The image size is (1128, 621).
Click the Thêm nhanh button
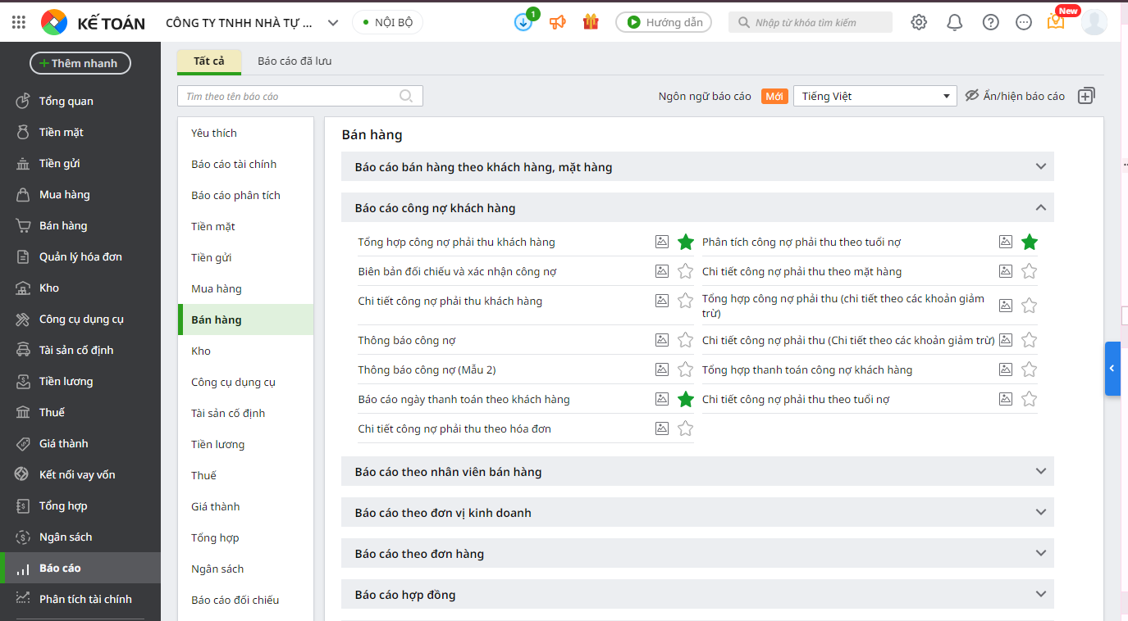pos(80,63)
